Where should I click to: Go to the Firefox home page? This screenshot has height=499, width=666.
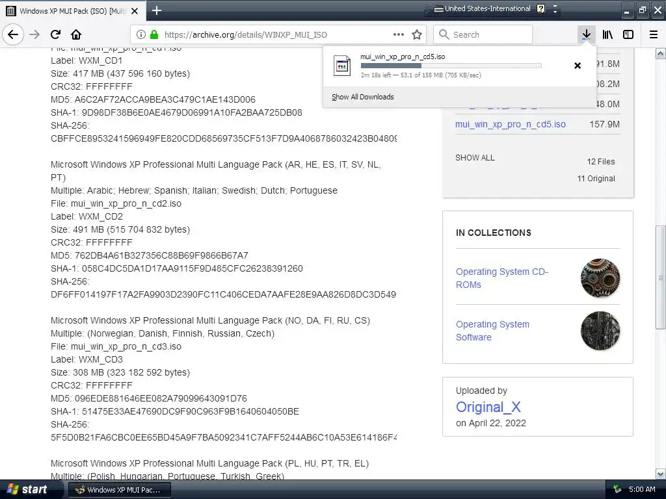coord(76,34)
